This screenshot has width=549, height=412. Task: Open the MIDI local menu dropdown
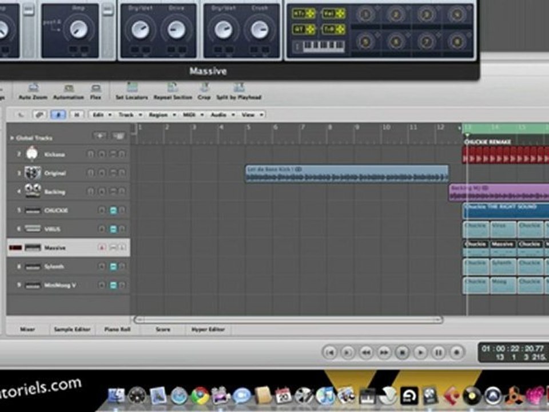193,114
